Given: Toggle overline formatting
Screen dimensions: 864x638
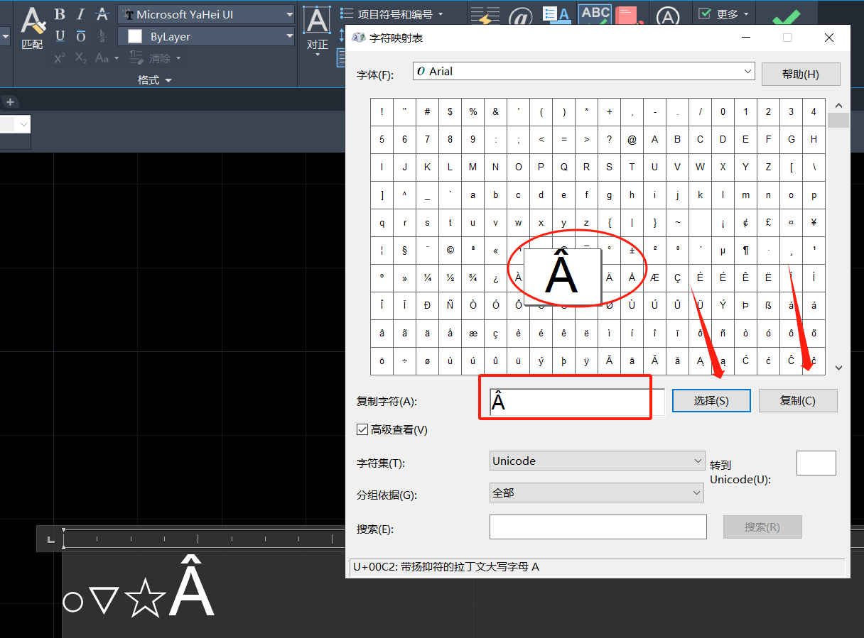Looking at the screenshot, I should pyautogui.click(x=80, y=35).
